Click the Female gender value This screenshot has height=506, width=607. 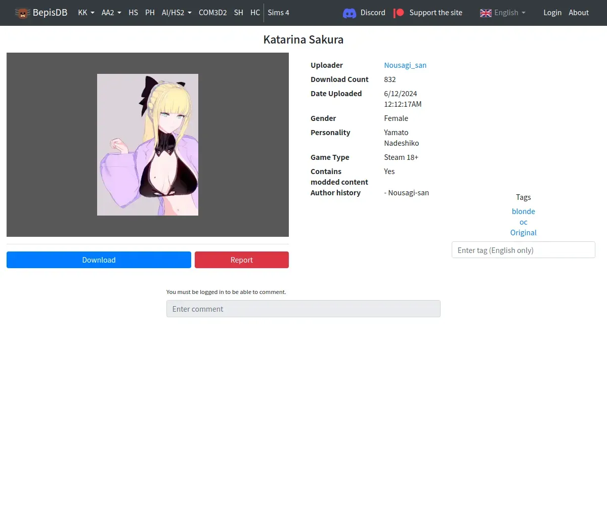[x=396, y=118]
